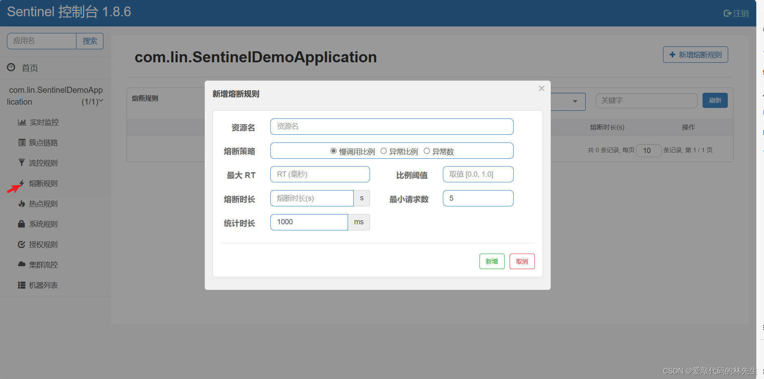This screenshot has width=764, height=379.
Task: Click the 'ms' unit label beside 统计时长
Action: (x=359, y=222)
